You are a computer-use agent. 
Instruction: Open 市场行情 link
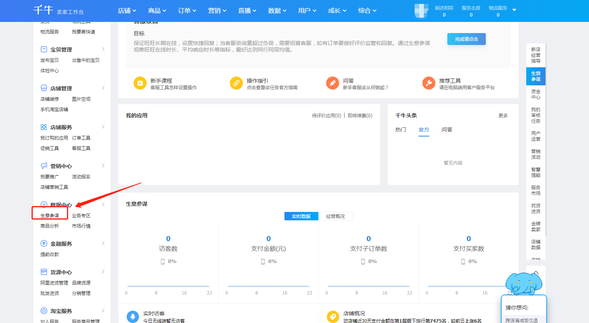click(81, 226)
